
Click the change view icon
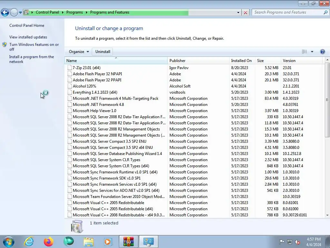pos(304,52)
